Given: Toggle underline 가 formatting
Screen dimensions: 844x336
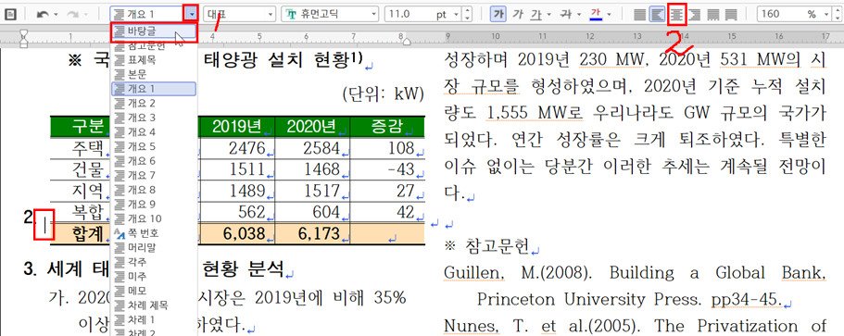Looking at the screenshot, I should 535,14.
